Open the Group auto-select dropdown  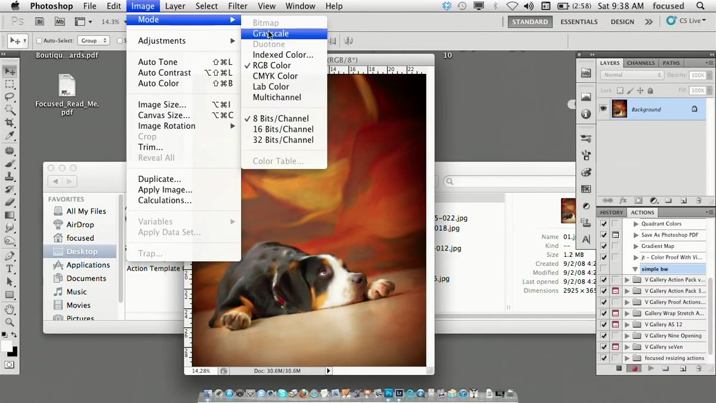tap(94, 41)
